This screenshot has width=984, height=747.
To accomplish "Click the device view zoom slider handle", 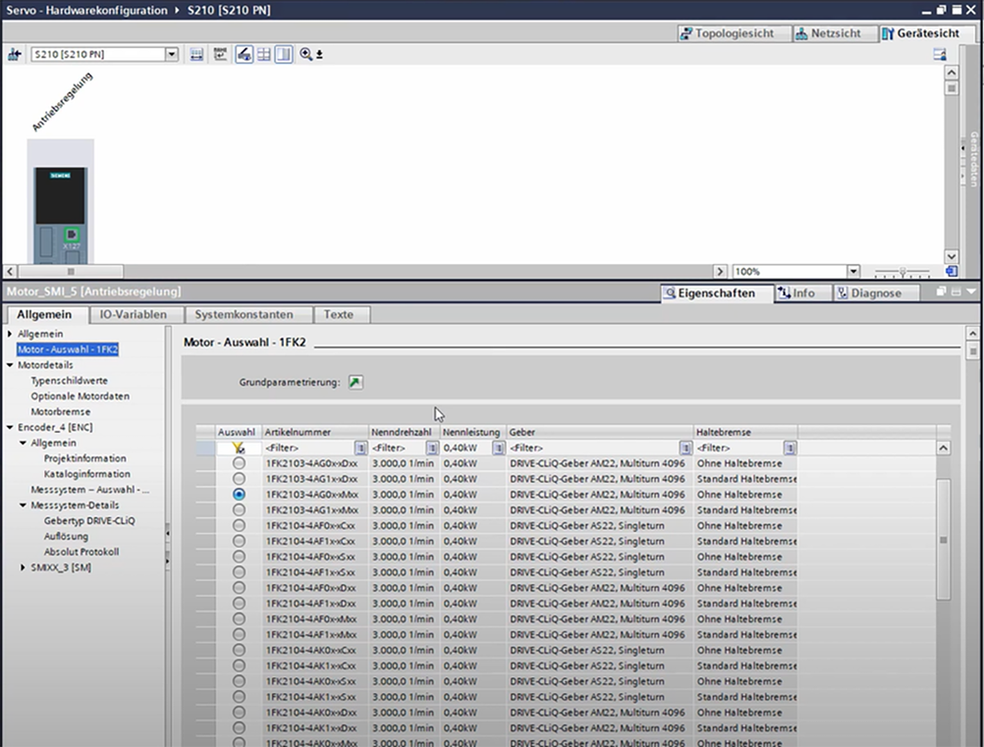I will pos(903,271).
